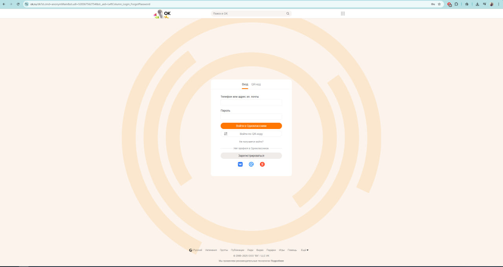Click the © 2006–2025 ООО "ВК" / LLC VK text

(x=251, y=256)
